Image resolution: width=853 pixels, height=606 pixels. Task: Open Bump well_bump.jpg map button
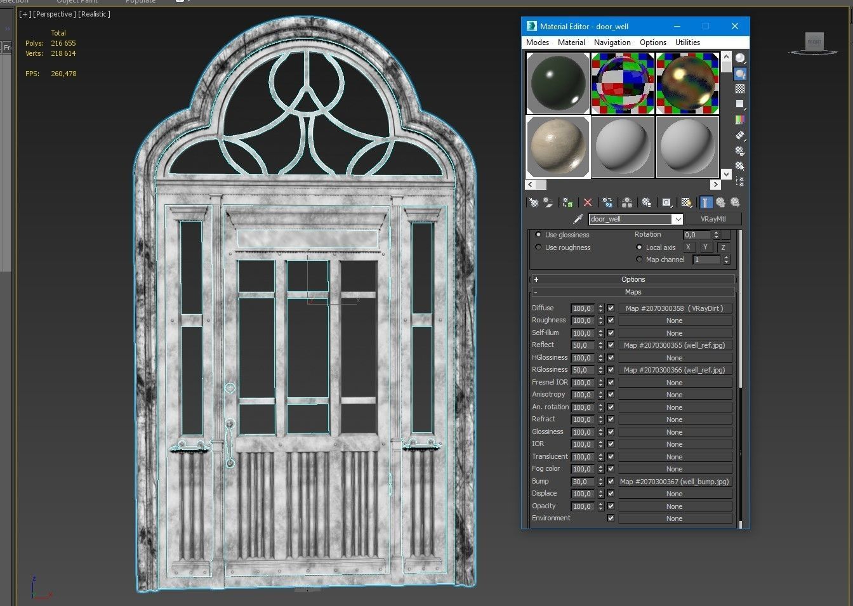674,482
